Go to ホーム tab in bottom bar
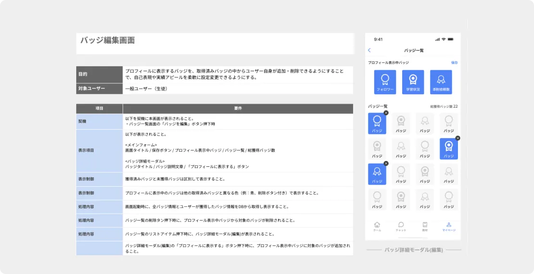The width and height of the screenshot is (534, 274). point(377,226)
